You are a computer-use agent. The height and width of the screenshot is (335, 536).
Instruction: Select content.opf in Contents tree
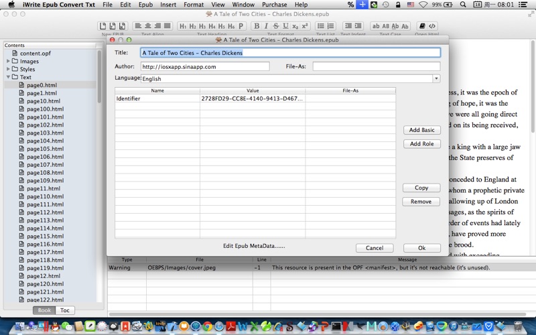pyautogui.click(x=36, y=54)
